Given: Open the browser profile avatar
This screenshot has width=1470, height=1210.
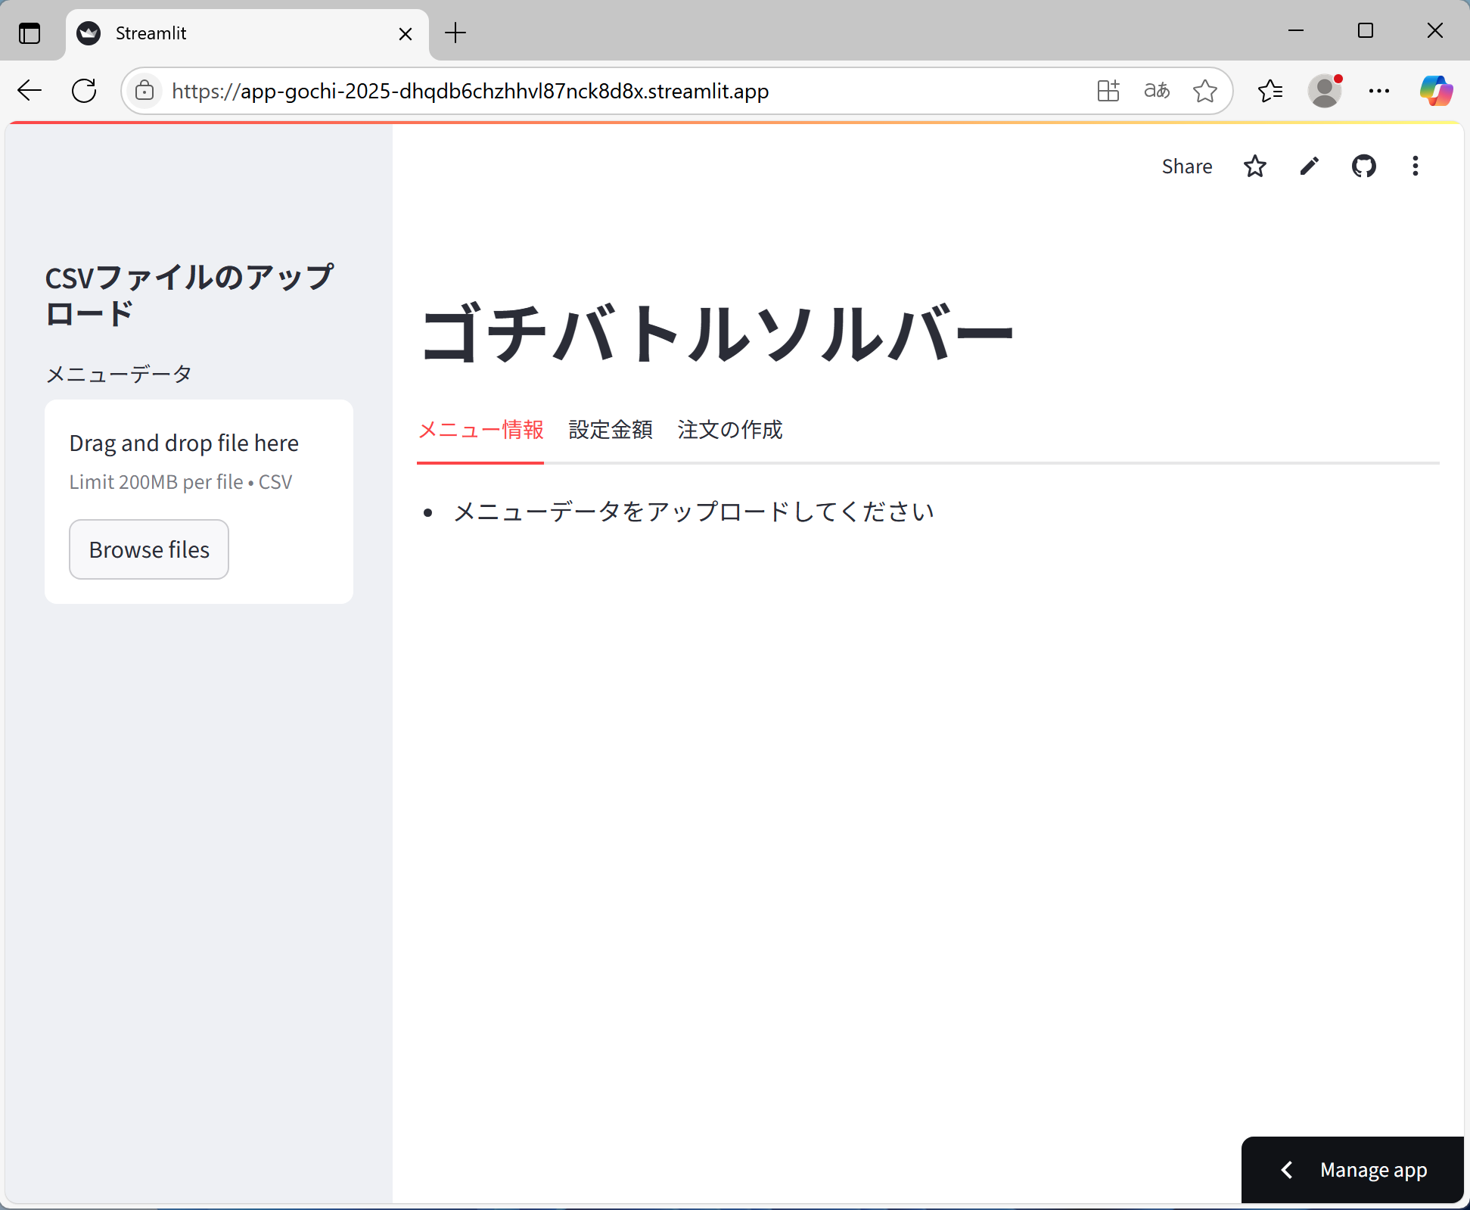Looking at the screenshot, I should (1325, 91).
